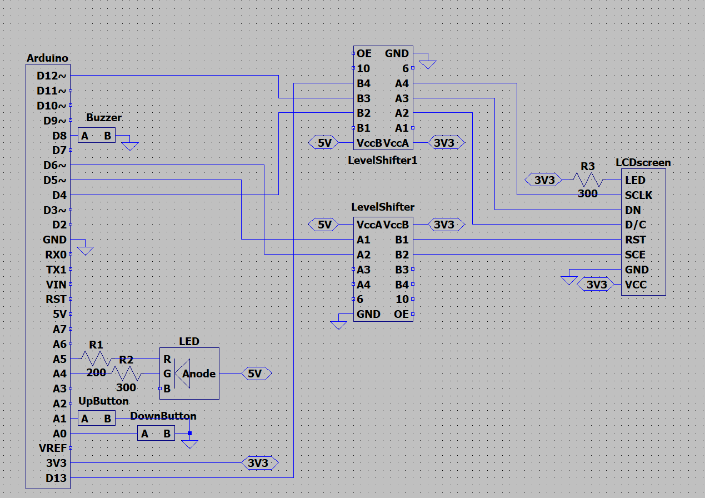Image resolution: width=705 pixels, height=498 pixels.
Task: Click the TX1 pin on Arduino
Action: (57, 270)
